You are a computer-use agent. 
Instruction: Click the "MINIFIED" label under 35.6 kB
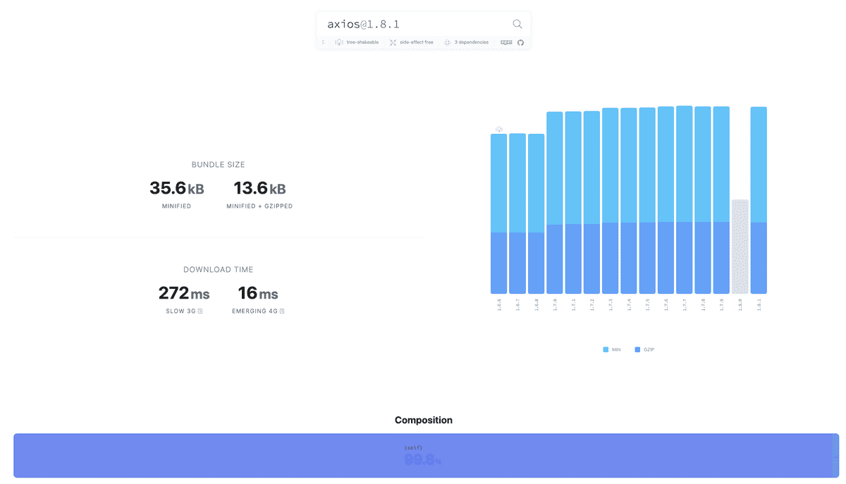click(x=176, y=206)
